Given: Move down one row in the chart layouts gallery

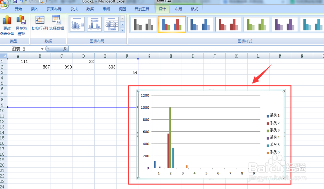Looking at the screenshot, I should click(x=122, y=25).
